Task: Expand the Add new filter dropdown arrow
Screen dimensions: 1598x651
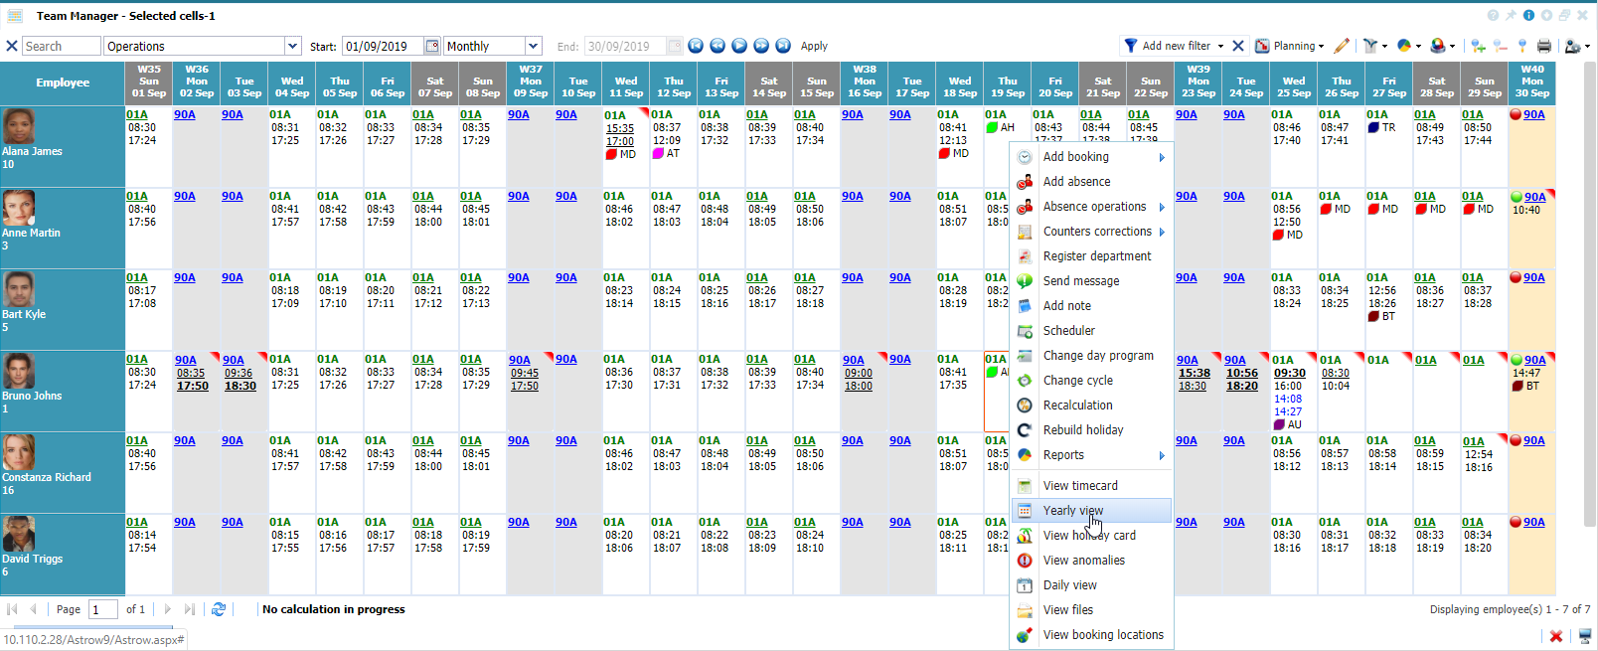Action: (x=1220, y=46)
